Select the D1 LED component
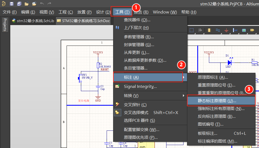This screenshot has width=259, height=148. [x=230, y=63]
